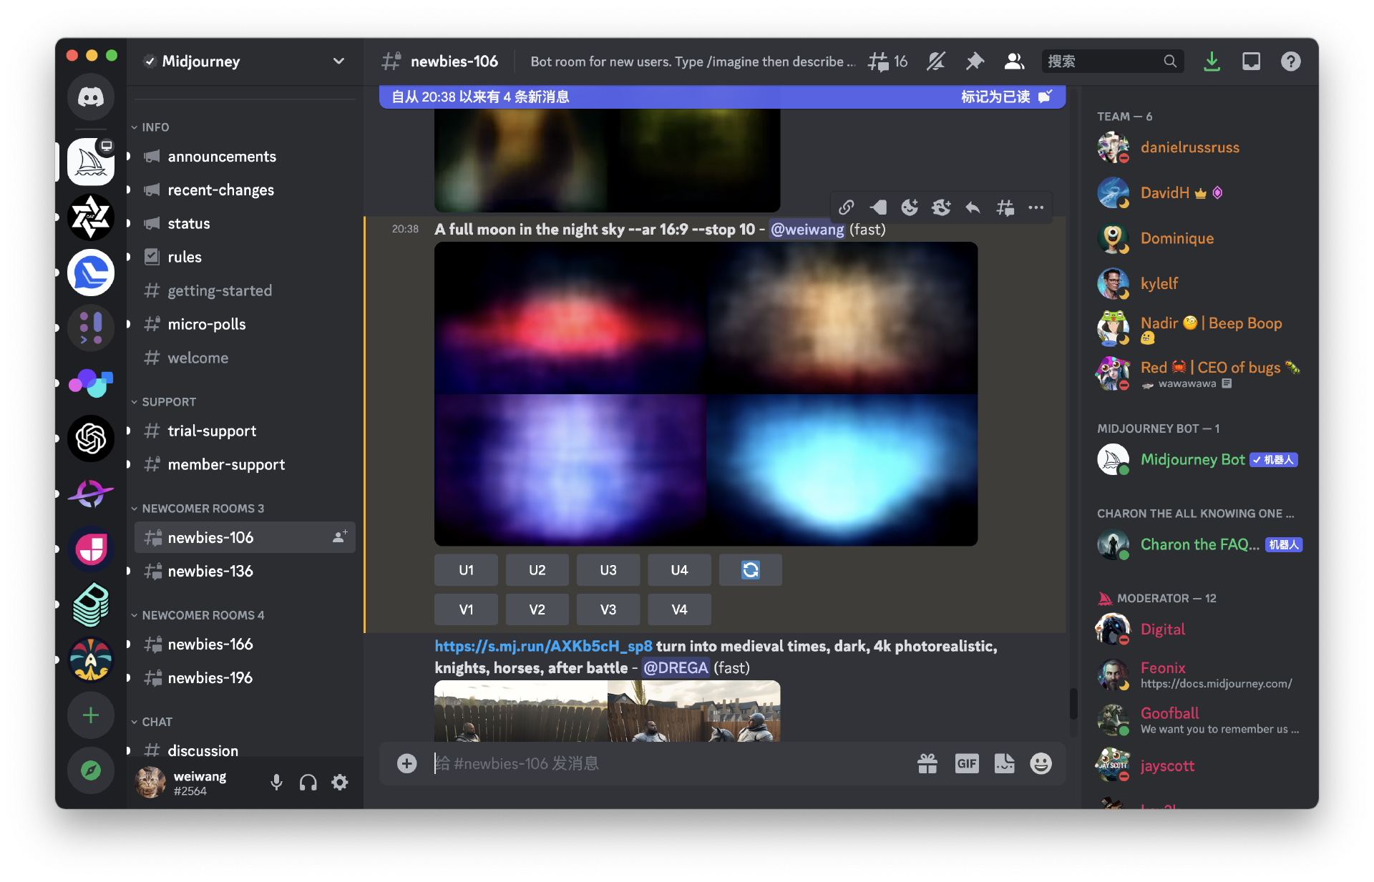Click the inbox icon in the header
The height and width of the screenshot is (882, 1374).
(1251, 62)
